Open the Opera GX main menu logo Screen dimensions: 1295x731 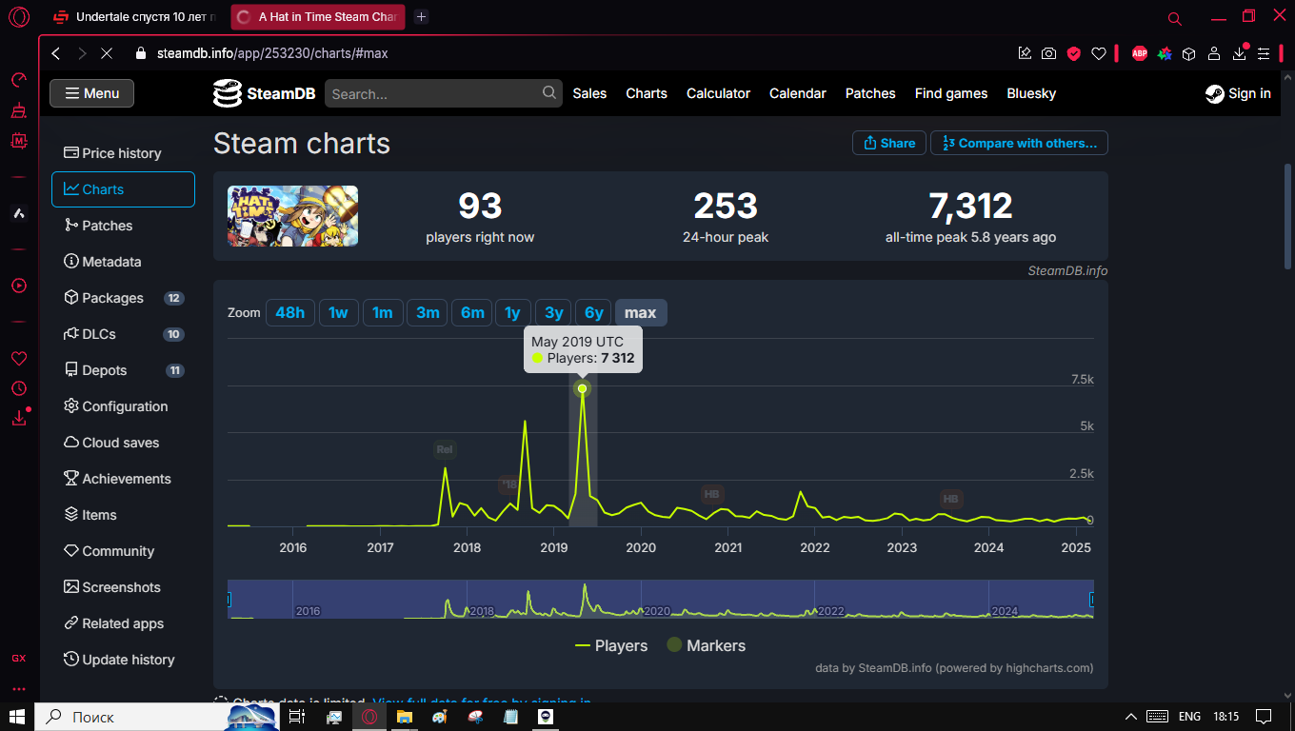coord(18,17)
